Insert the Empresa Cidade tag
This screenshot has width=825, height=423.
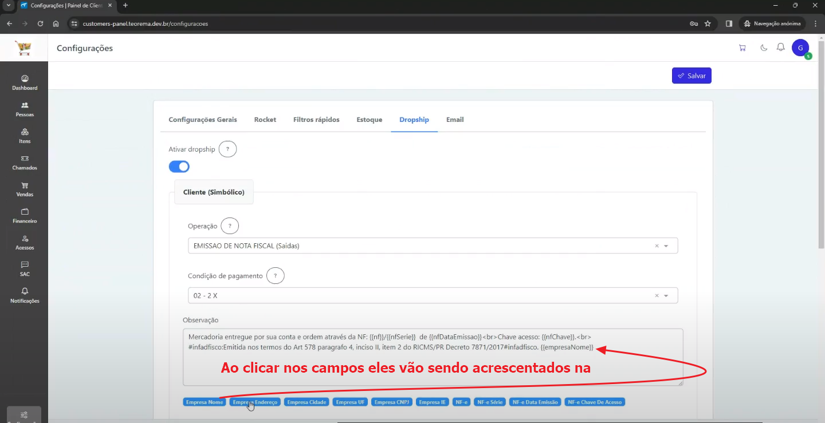(307, 402)
